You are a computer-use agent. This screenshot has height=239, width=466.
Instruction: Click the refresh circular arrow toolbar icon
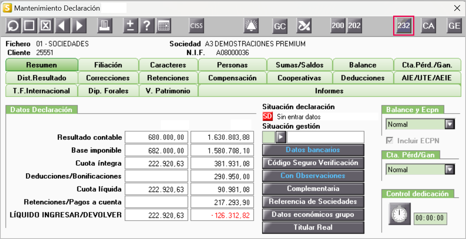coord(13,26)
